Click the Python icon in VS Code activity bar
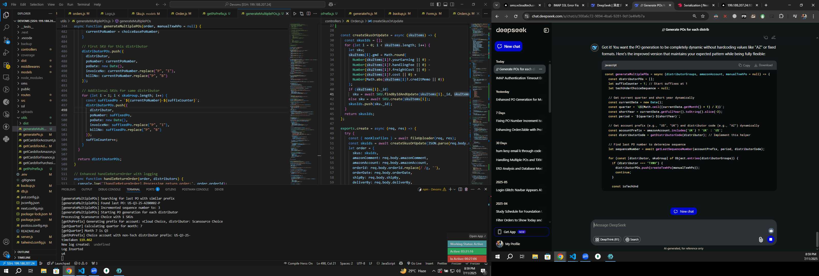Screen dimensions: 819x276 click(x=6, y=139)
